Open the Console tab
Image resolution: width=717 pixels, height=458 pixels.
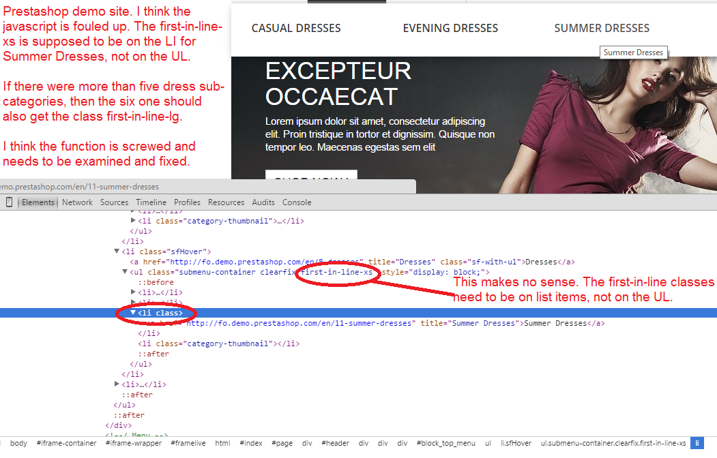tap(297, 202)
